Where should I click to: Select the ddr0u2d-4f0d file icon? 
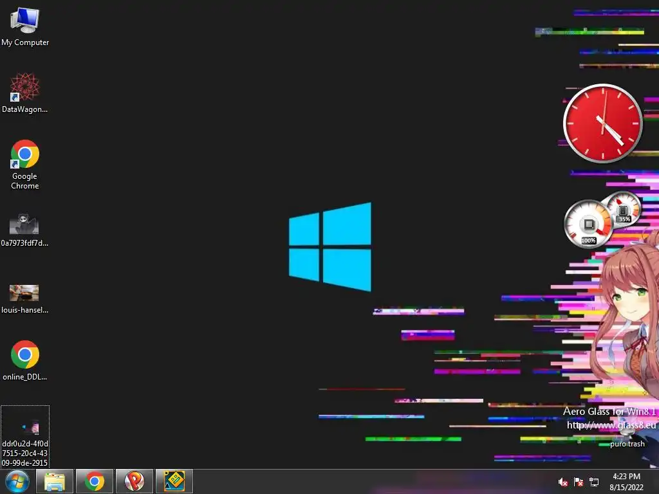point(25,437)
